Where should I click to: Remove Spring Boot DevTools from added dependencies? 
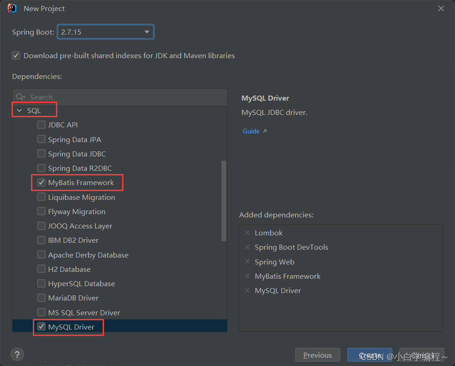click(247, 247)
